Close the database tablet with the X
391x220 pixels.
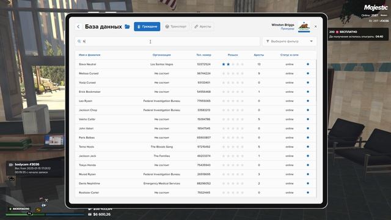point(315,26)
